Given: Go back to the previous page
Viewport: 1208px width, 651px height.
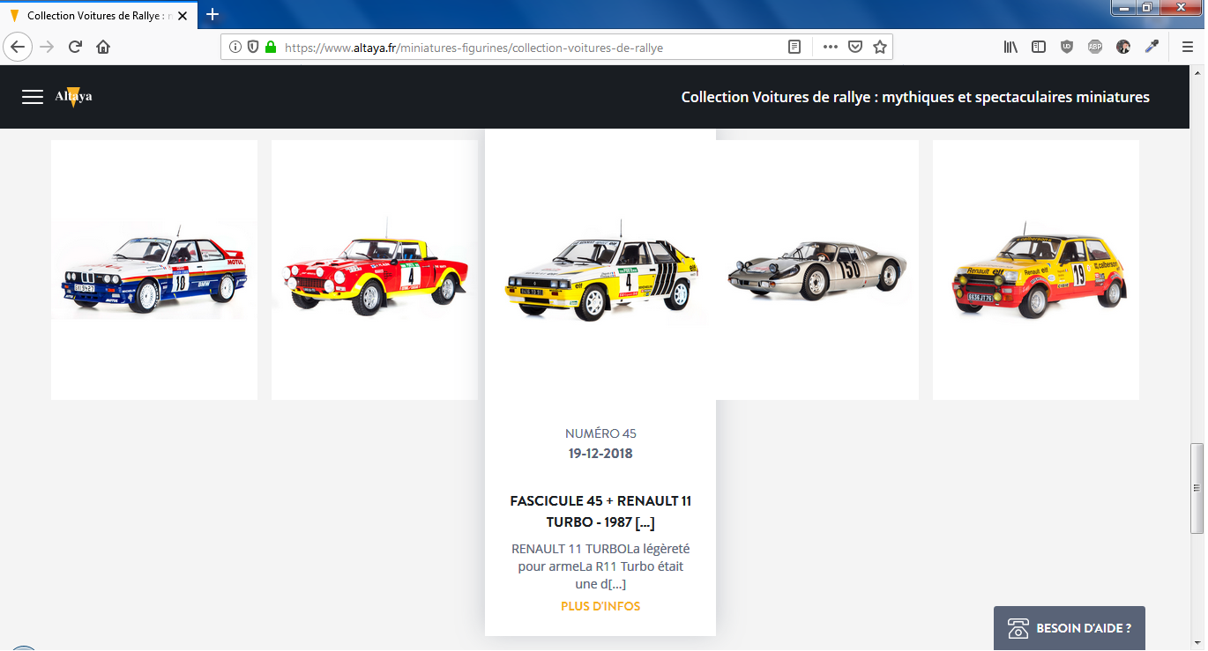Looking at the screenshot, I should pos(19,47).
